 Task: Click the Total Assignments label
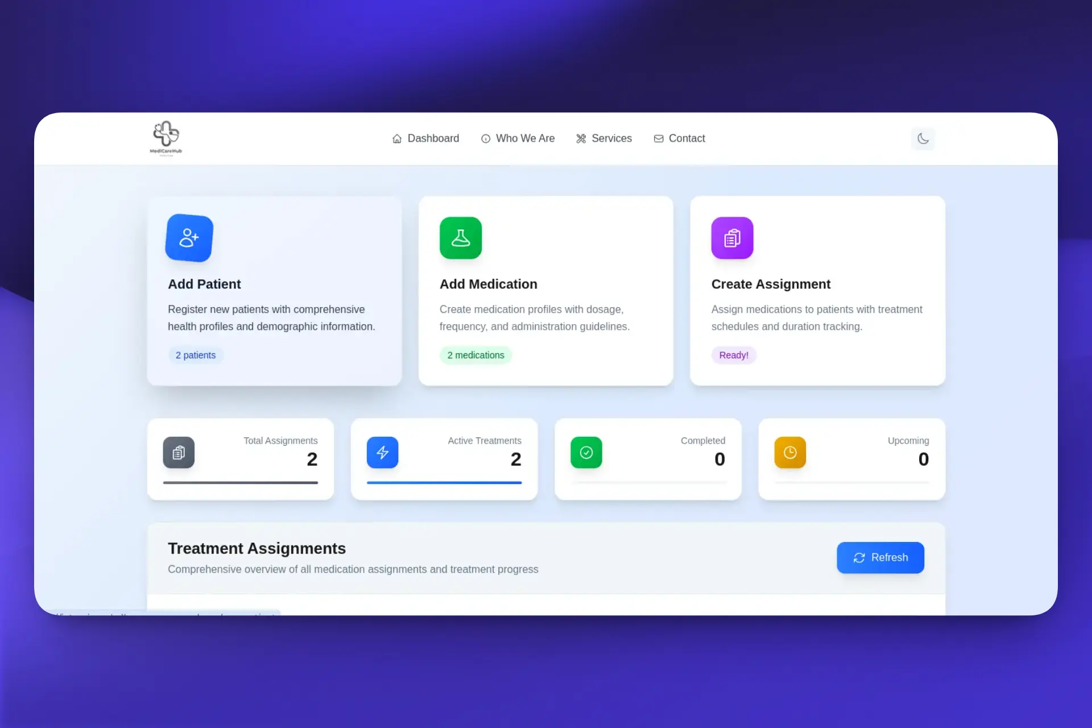[x=280, y=441]
